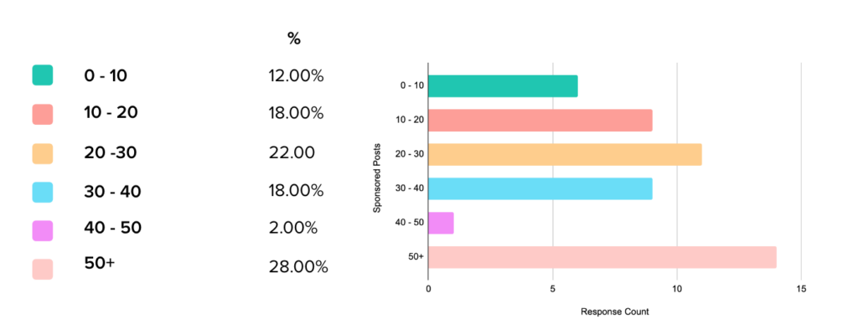Select the Response Count axis title
Screen dimensions: 858x335
point(615,312)
